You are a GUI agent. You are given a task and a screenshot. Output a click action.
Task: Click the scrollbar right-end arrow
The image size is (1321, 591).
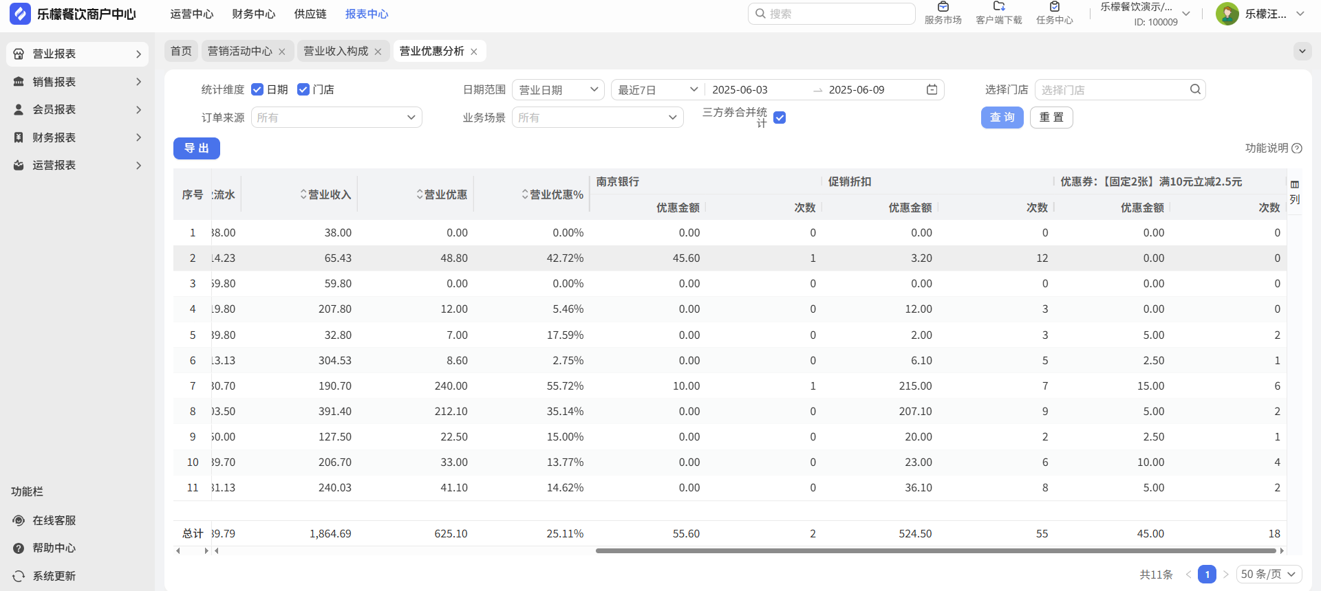(x=1282, y=550)
